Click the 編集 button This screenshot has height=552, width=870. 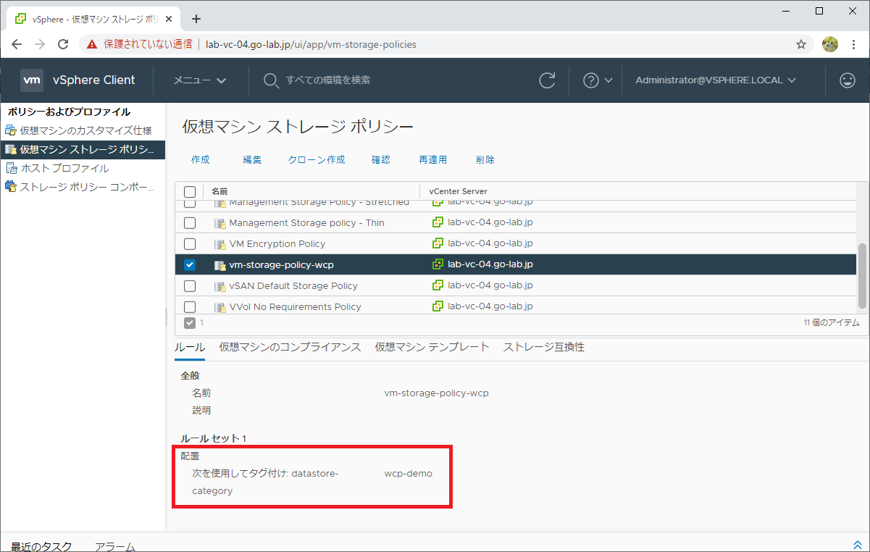[x=252, y=159]
